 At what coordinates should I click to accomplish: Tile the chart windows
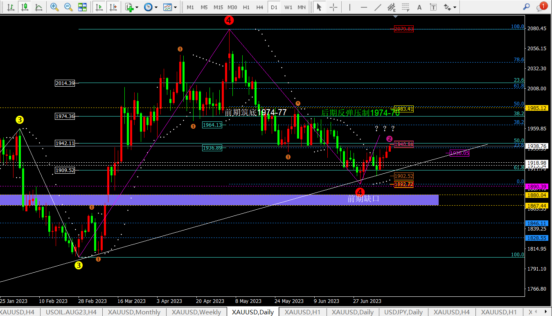point(82,7)
